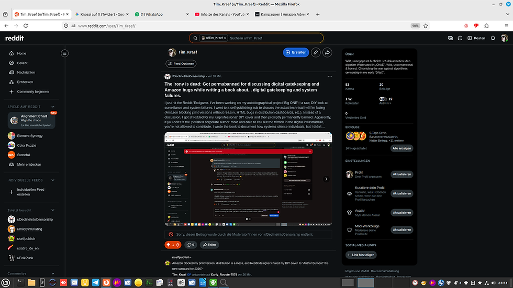Click the Teilen button under the post
Viewport: 513px width, 288px height.
(x=209, y=245)
